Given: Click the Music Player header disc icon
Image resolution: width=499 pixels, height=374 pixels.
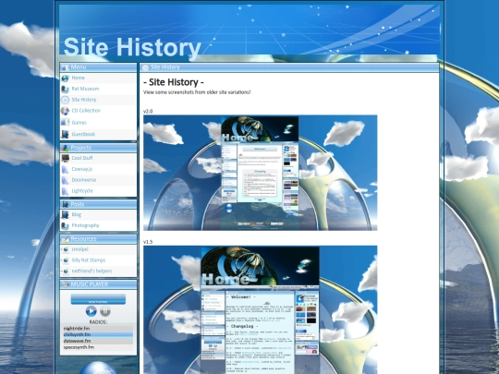Looking at the screenshot, I should [x=66, y=284].
